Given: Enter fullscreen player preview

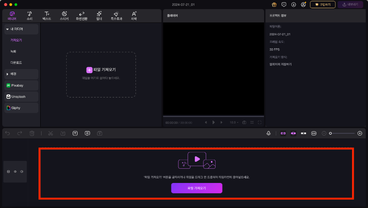Looking at the screenshot, I should click(x=259, y=123).
